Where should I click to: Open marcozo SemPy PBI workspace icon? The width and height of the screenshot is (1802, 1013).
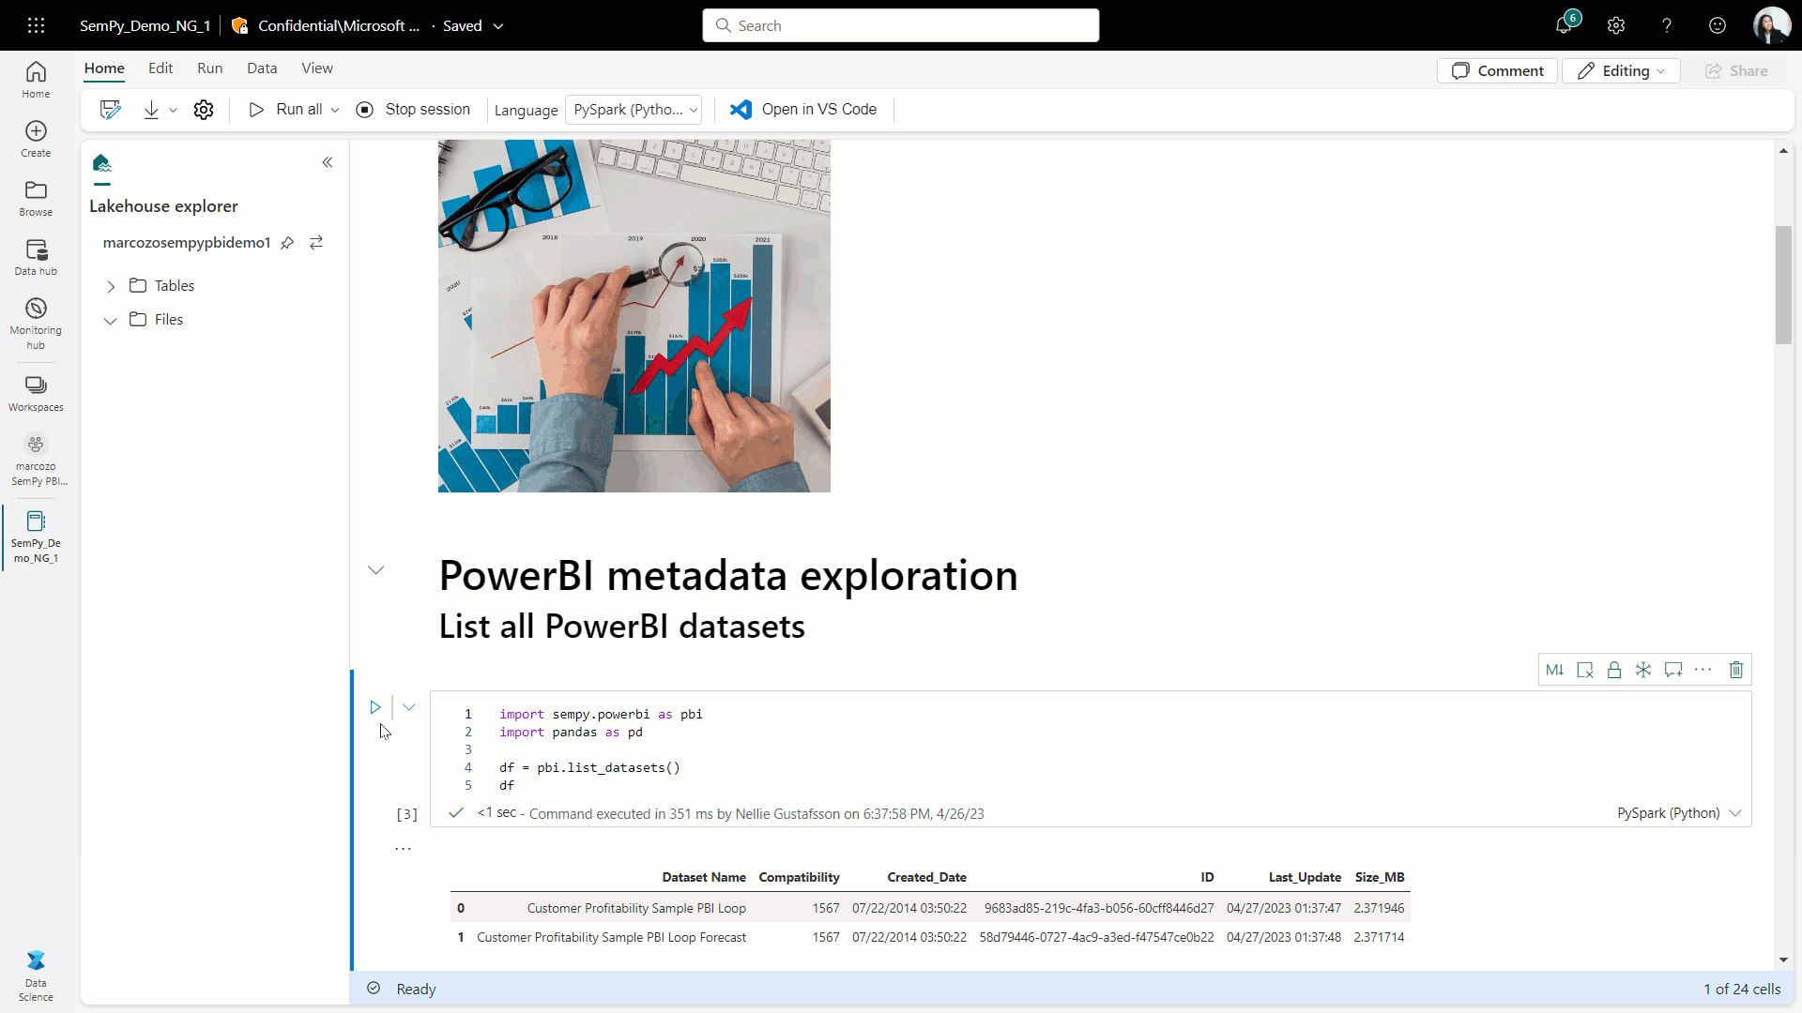[x=36, y=460]
